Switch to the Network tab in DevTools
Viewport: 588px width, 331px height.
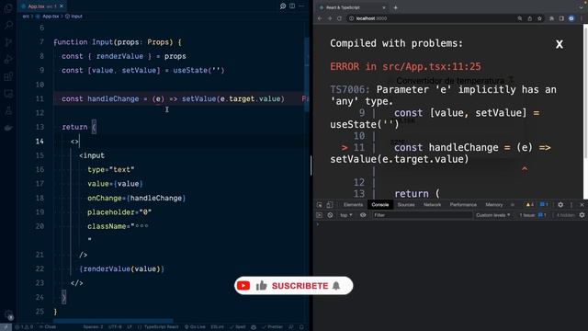point(432,205)
